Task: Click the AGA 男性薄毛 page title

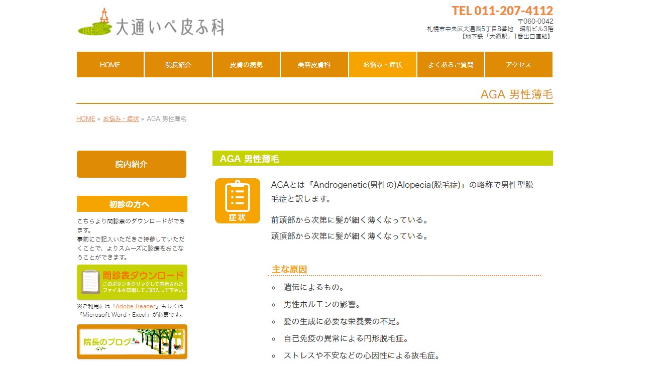Action: (x=516, y=94)
